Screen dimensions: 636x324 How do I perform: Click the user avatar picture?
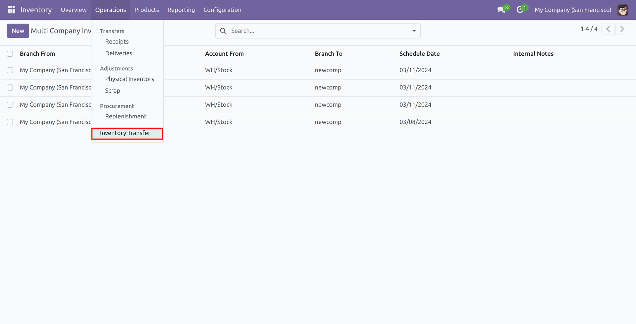[622, 10]
